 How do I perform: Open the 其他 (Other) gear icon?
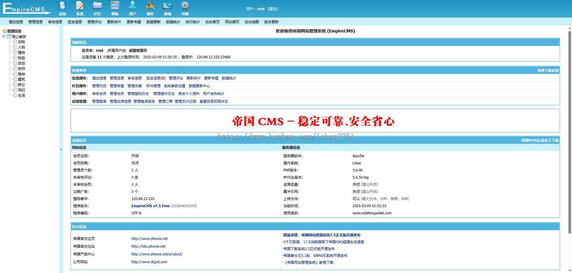click(x=185, y=6)
